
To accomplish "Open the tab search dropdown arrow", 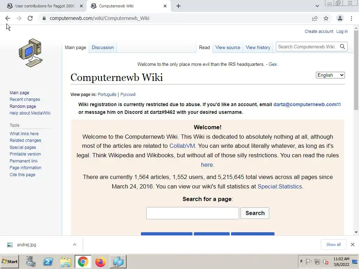I will tap(317, 6).
